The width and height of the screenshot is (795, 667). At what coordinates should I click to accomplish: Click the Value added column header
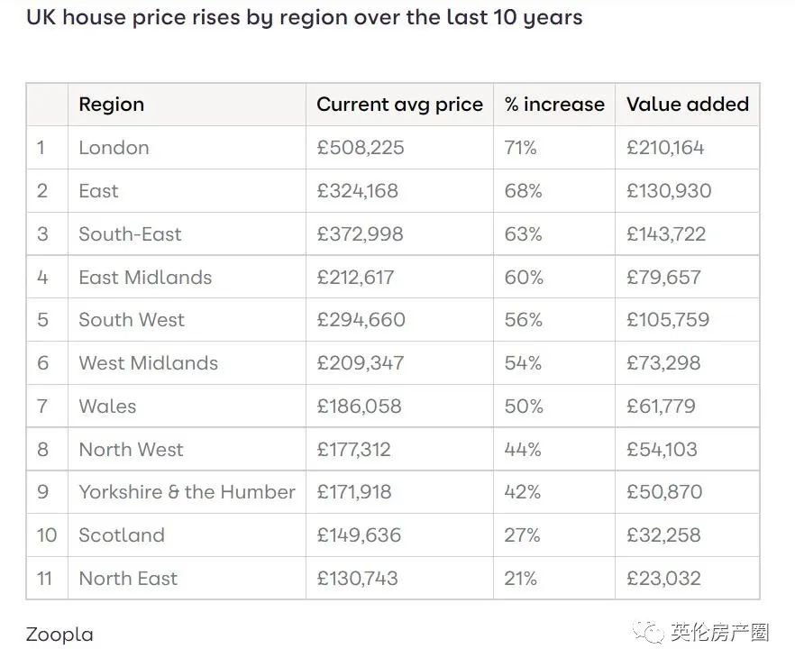pos(687,105)
